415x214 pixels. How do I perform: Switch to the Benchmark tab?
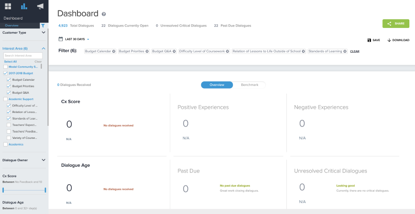click(249, 84)
